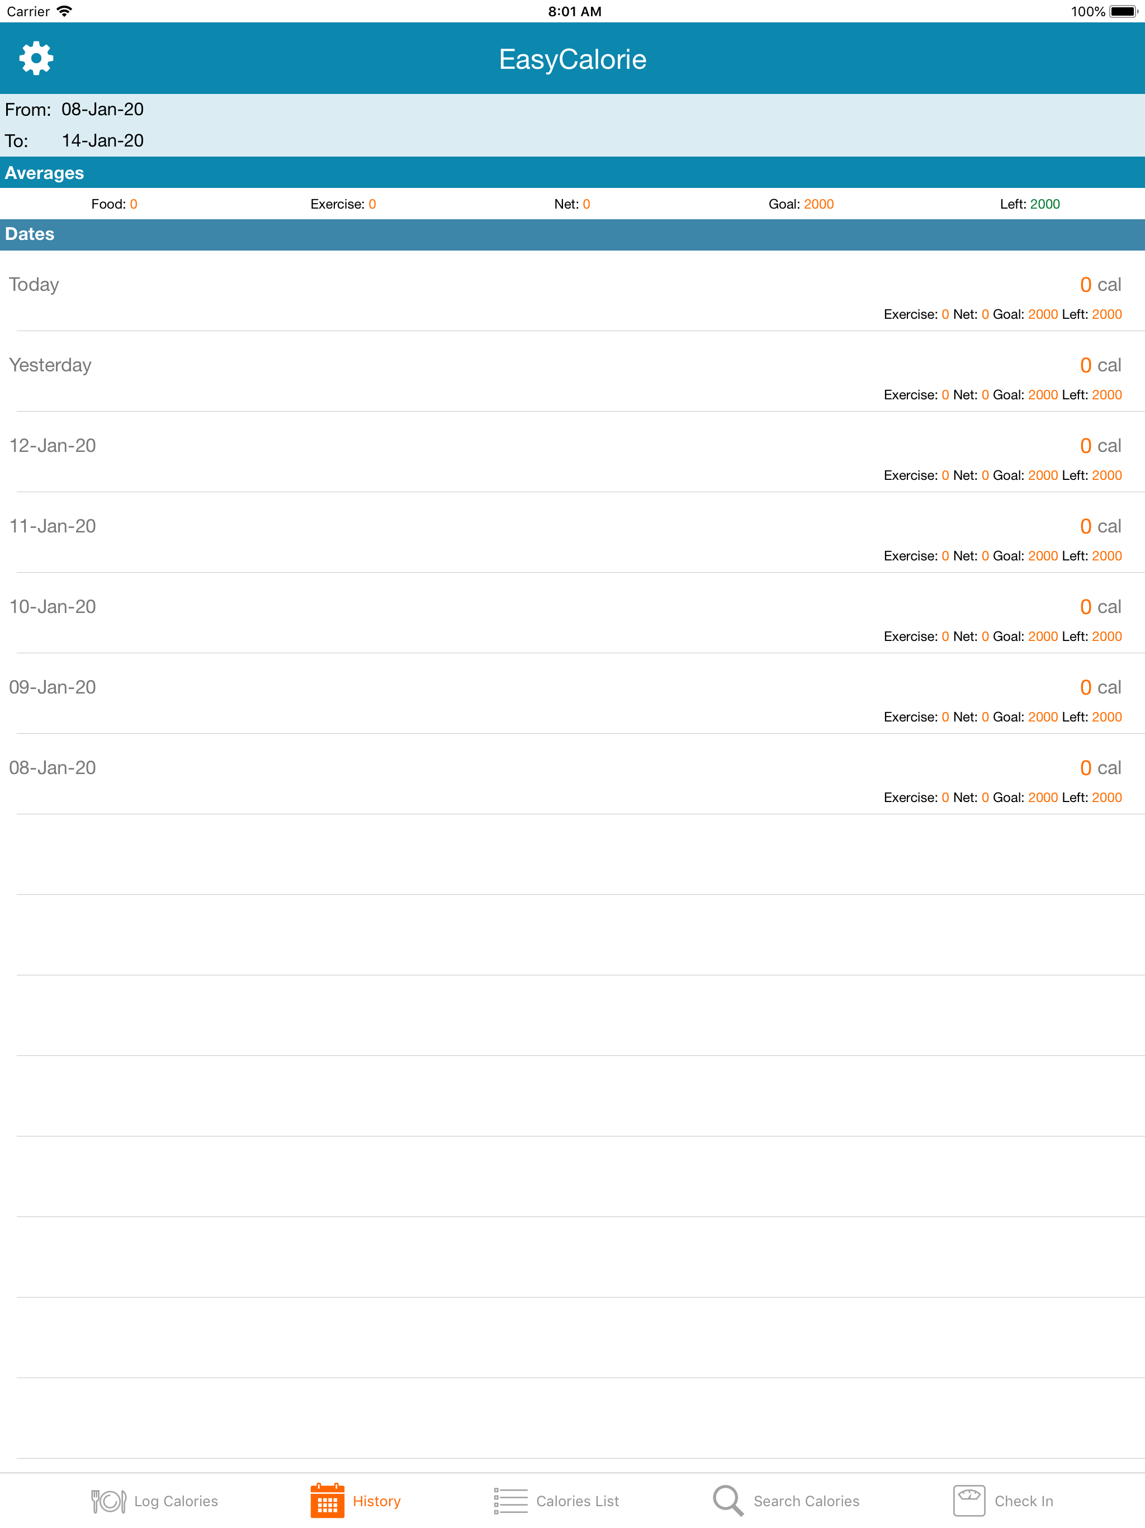
Task: Click the Wi-Fi icon in status bar
Action: pyautogui.click(x=65, y=11)
